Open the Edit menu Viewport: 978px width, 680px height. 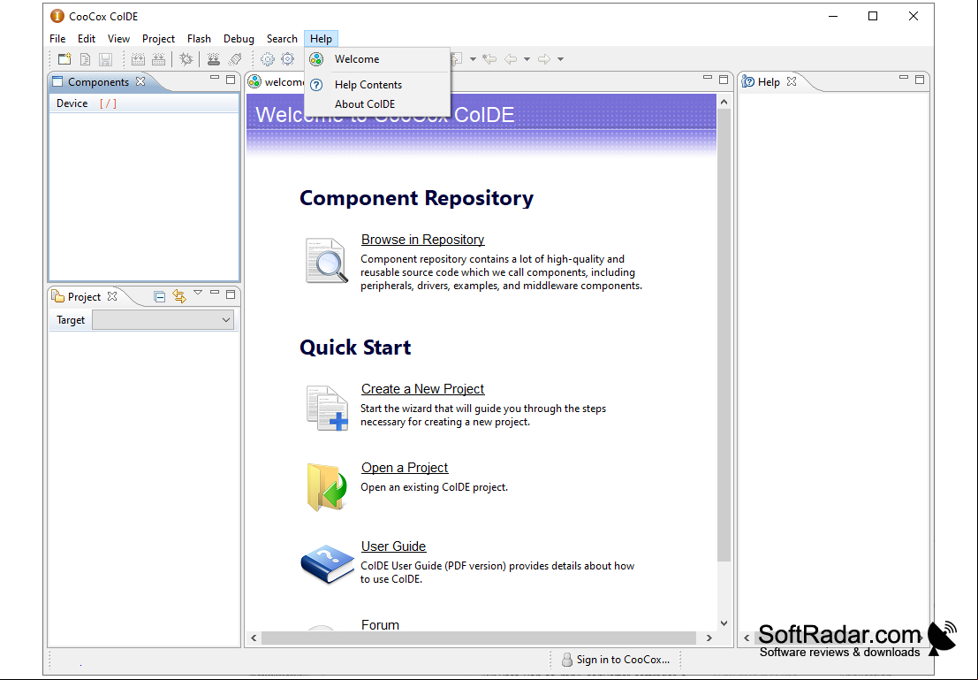point(87,39)
